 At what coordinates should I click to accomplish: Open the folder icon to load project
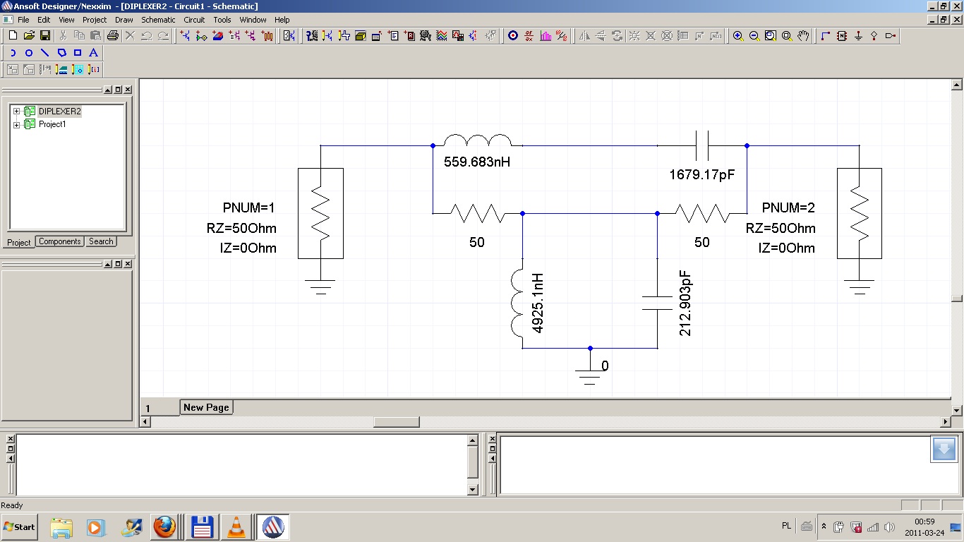29,35
